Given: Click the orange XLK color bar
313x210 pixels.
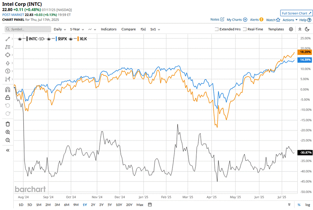Looking at the screenshot, I should (x=78, y=39).
